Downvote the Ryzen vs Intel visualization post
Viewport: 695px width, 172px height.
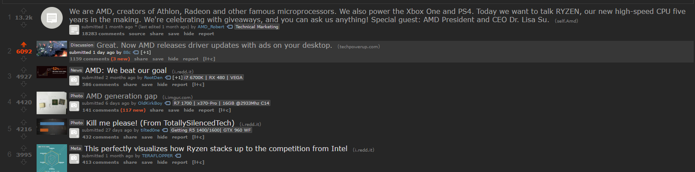[24, 162]
